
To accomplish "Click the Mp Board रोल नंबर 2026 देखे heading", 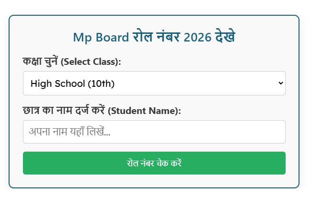I will (x=154, y=37).
